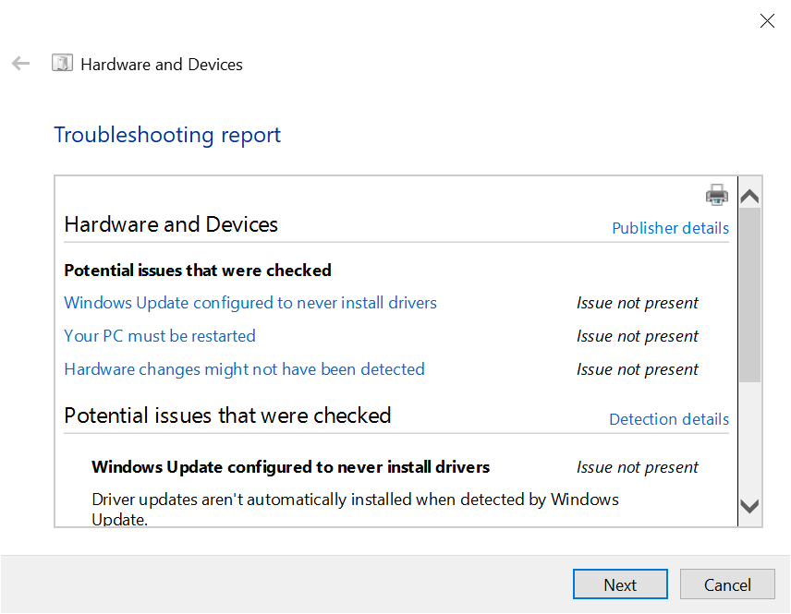Viewport: 791px width, 614px height.
Task: Click the Issue not present status for PC restart
Action: point(638,336)
